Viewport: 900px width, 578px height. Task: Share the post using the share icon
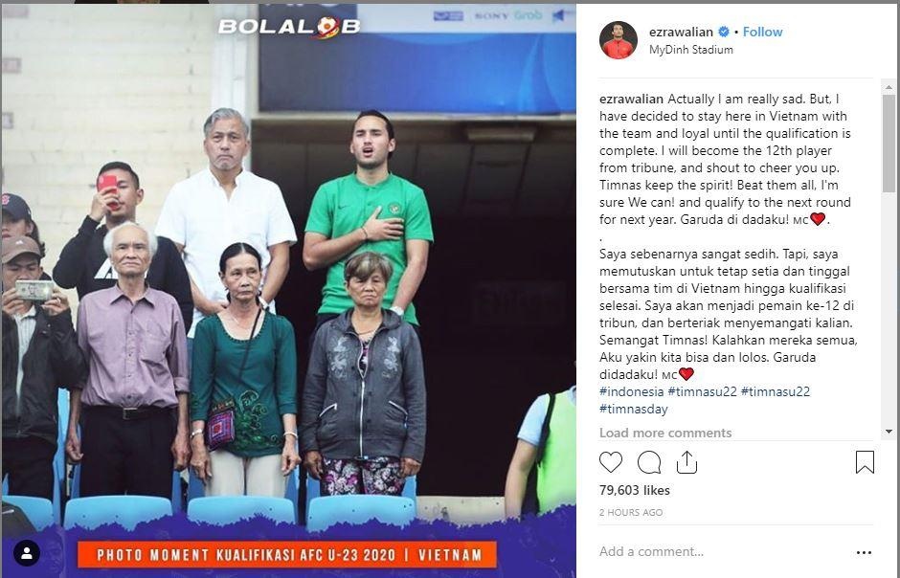point(686,462)
